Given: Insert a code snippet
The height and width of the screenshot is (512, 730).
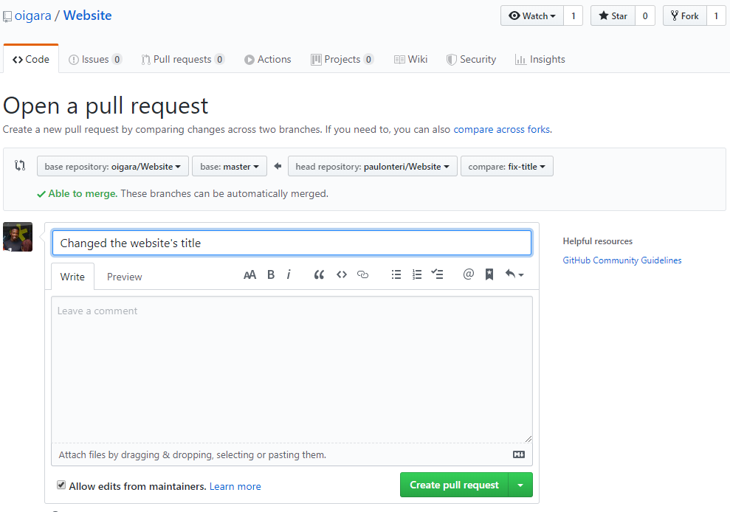Looking at the screenshot, I should pyautogui.click(x=341, y=274).
